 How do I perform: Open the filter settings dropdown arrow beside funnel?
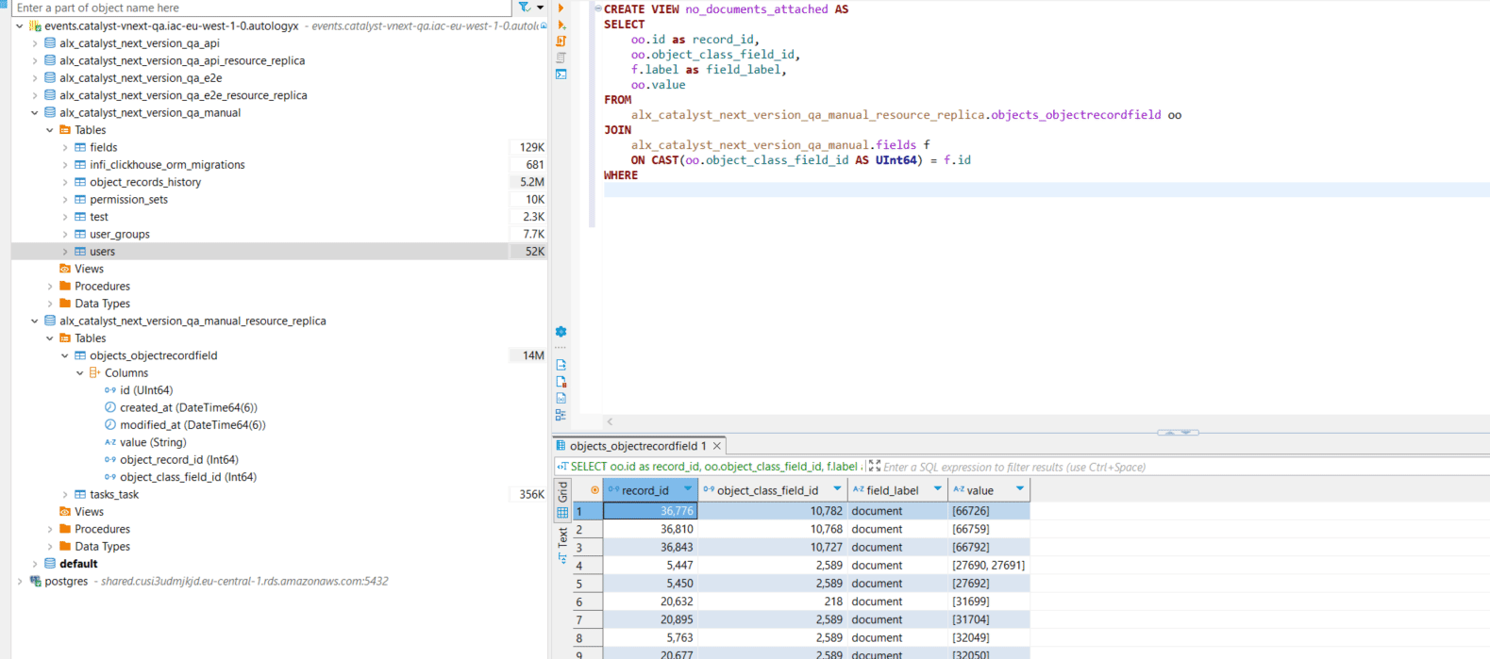540,8
